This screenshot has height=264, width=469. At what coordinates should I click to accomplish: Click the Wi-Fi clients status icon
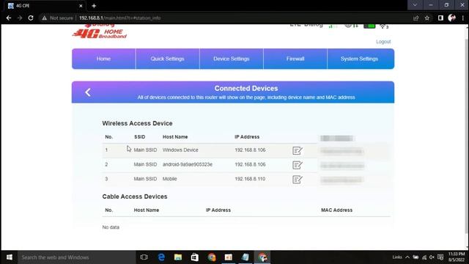tap(384, 26)
